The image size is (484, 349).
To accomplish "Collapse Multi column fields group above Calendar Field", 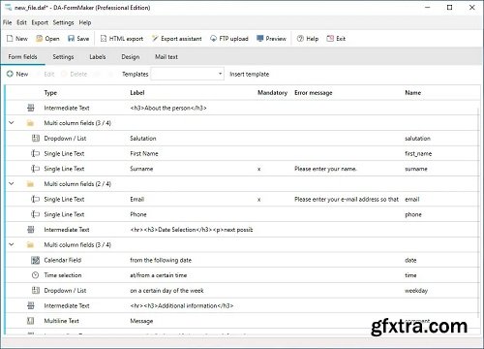I will 12,244.
